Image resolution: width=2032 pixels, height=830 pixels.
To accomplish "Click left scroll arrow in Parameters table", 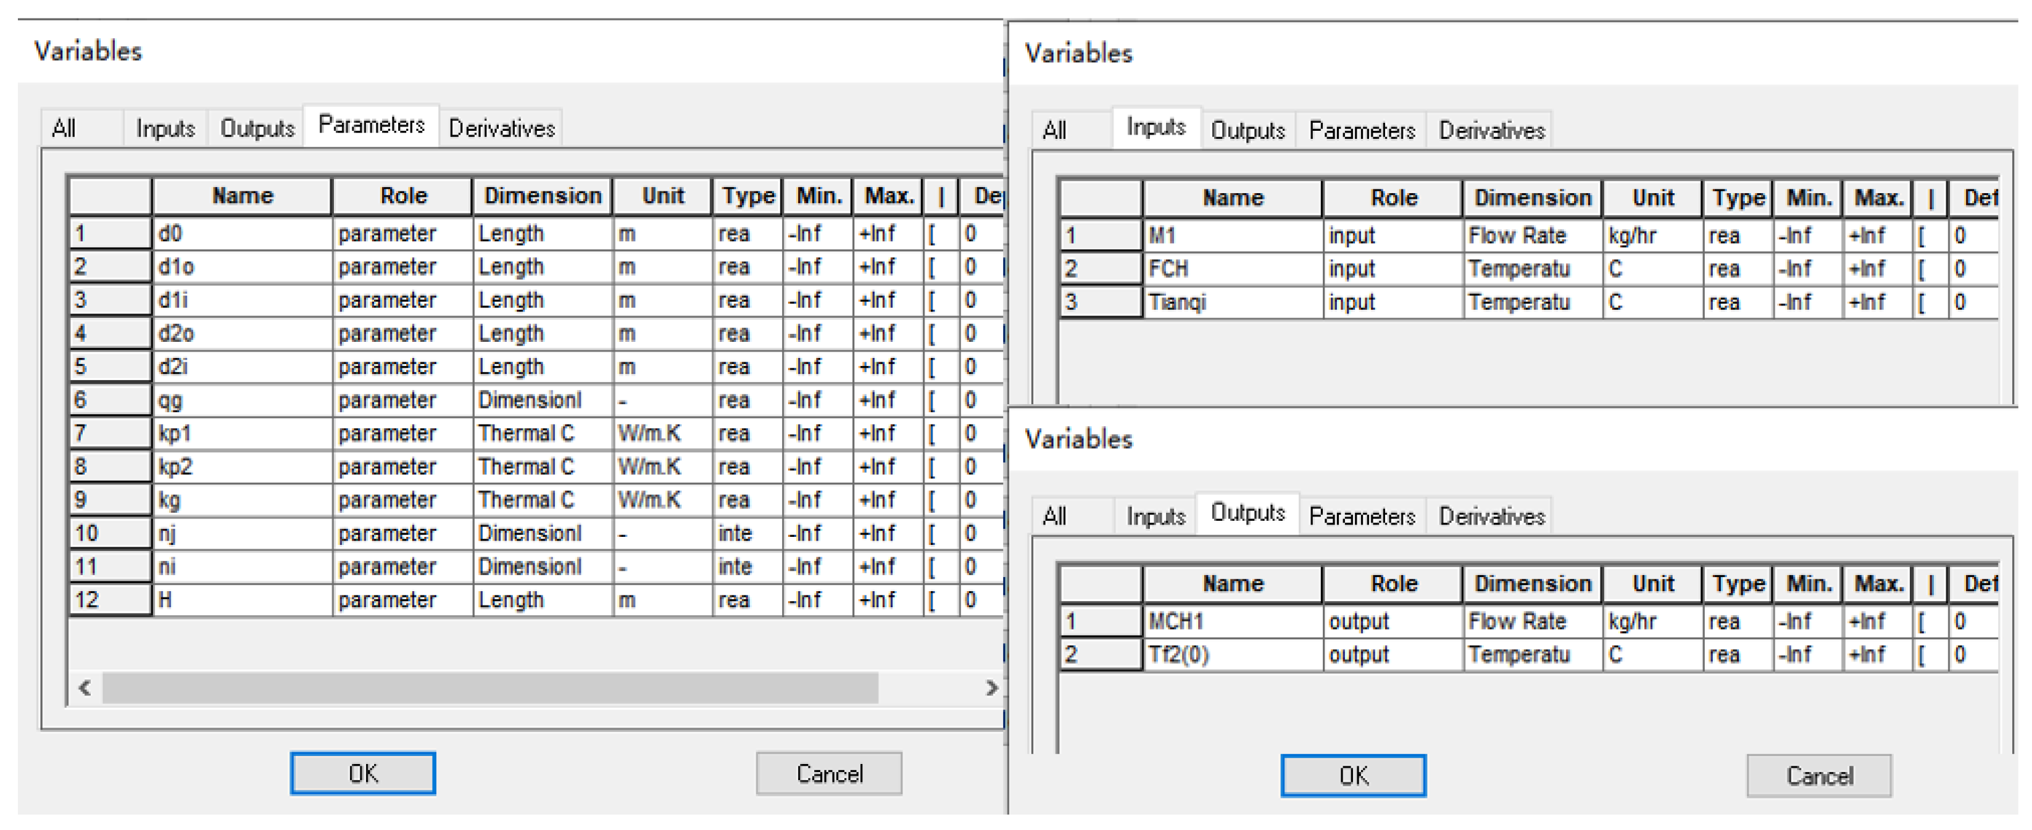I will [85, 688].
